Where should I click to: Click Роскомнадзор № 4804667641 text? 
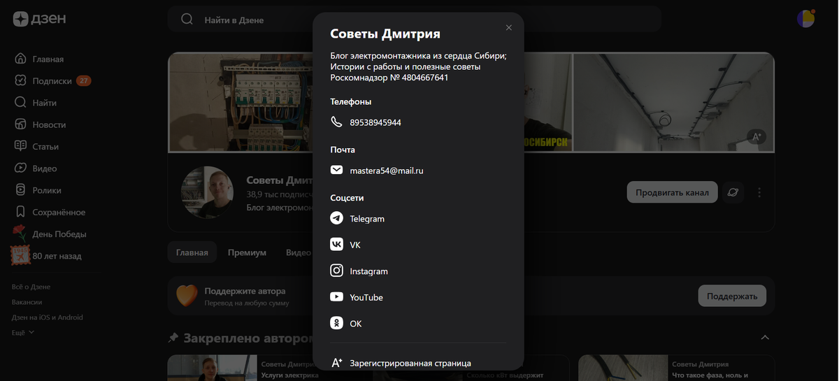pyautogui.click(x=389, y=78)
